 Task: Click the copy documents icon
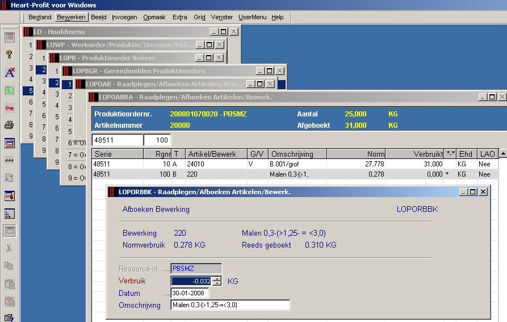tap(9, 266)
